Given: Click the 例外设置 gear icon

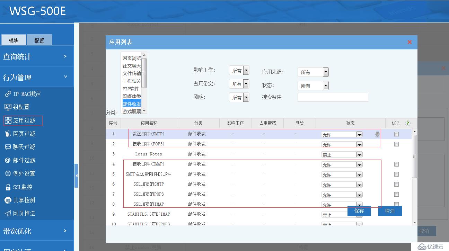Looking at the screenshot, I should tap(8, 173).
